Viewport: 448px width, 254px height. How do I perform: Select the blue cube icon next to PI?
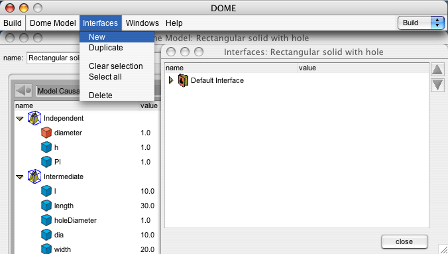coord(46,162)
